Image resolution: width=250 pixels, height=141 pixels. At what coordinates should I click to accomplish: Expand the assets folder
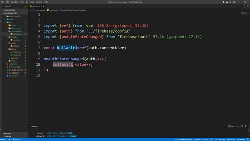[x=14, y=25]
